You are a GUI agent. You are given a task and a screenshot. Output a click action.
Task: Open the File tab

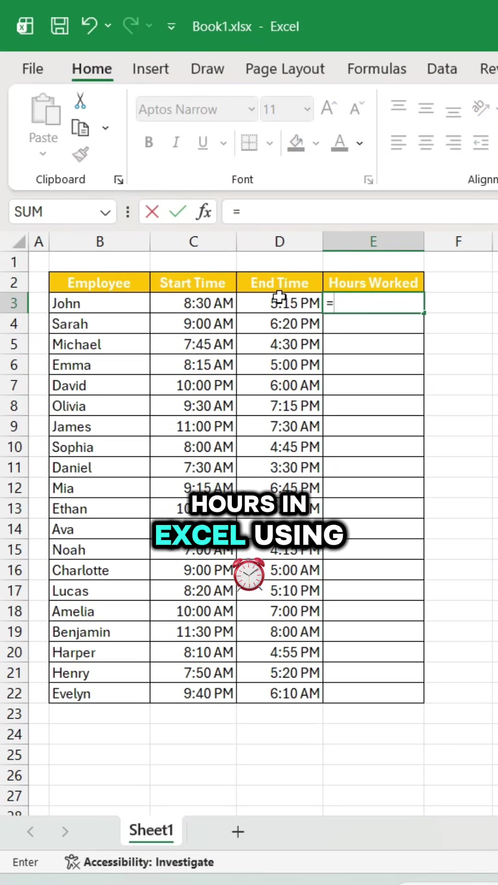tap(33, 69)
